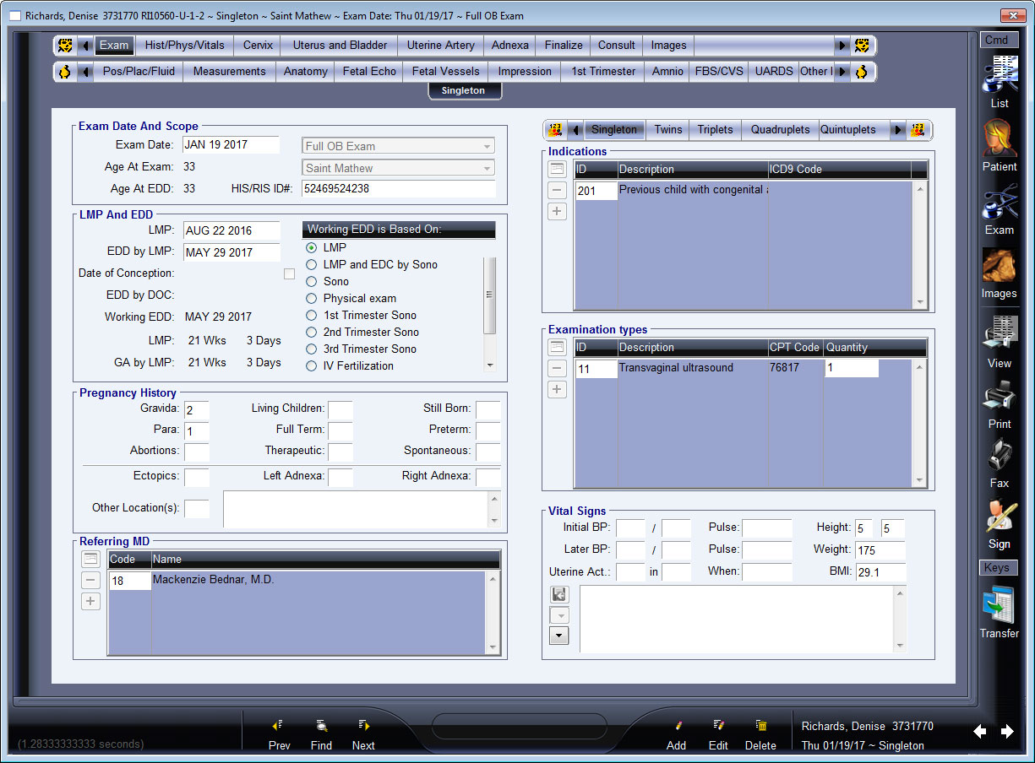Viewport: 1035px width, 763px height.
Task: Open the 1st Trimester tab
Action: pyautogui.click(x=603, y=71)
